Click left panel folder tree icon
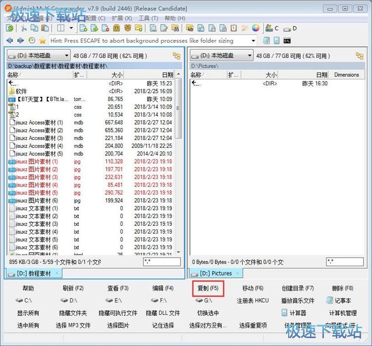 177,56
